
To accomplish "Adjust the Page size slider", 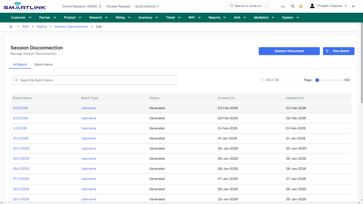I will pyautogui.click(x=317, y=80).
